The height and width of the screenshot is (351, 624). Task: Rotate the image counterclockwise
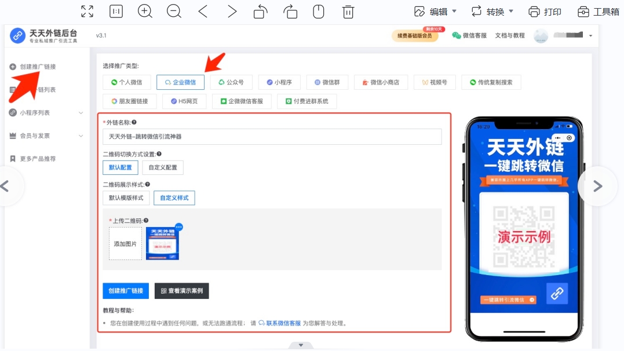[261, 12]
